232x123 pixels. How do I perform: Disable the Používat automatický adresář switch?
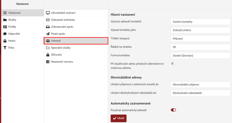point(173,110)
